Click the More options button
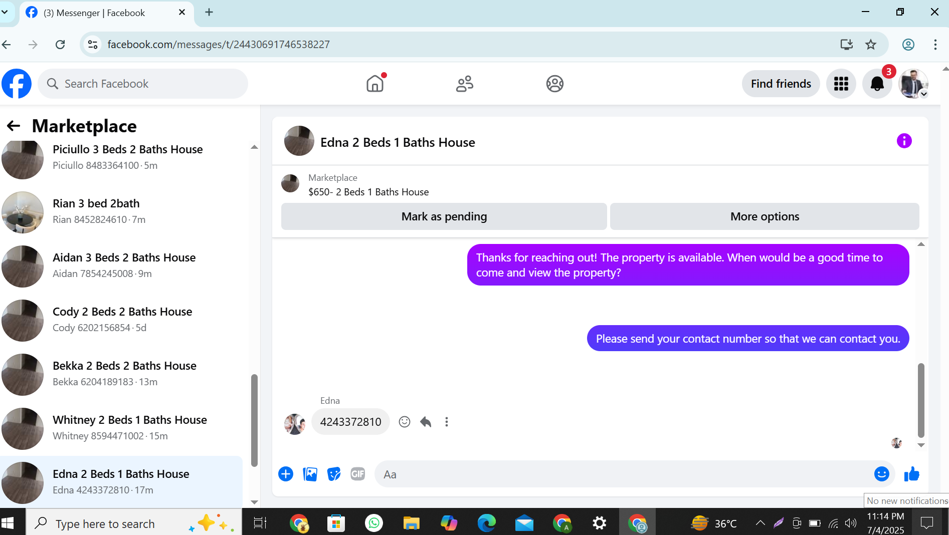This screenshot has height=535, width=949. point(765,216)
